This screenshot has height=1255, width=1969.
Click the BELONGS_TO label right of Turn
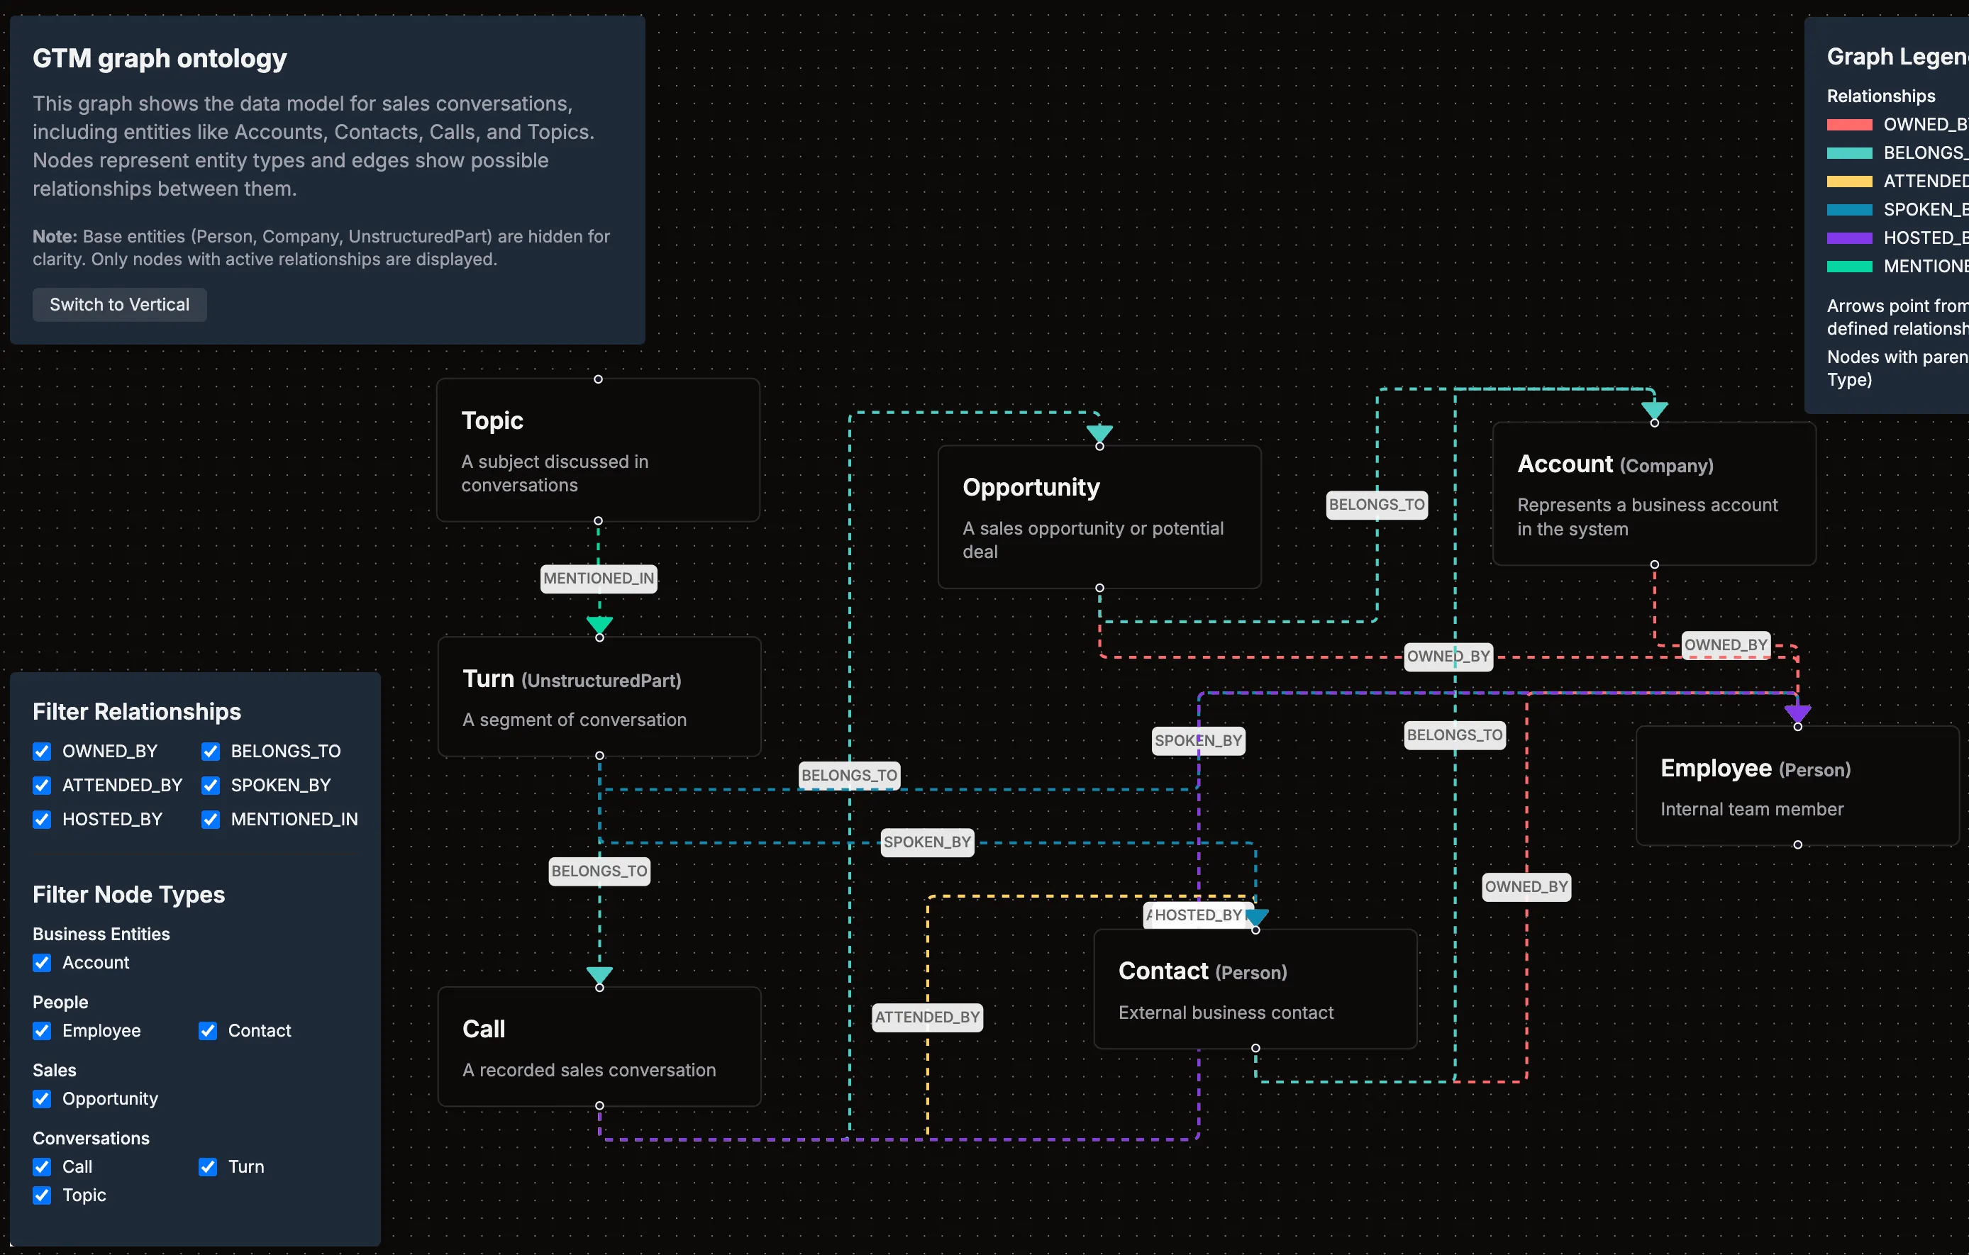pos(850,775)
